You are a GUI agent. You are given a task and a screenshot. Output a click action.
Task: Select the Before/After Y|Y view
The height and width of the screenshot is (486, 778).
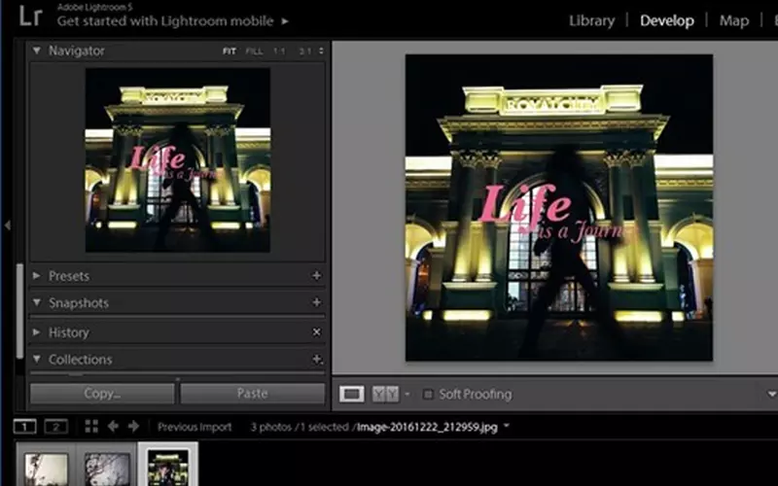point(385,395)
